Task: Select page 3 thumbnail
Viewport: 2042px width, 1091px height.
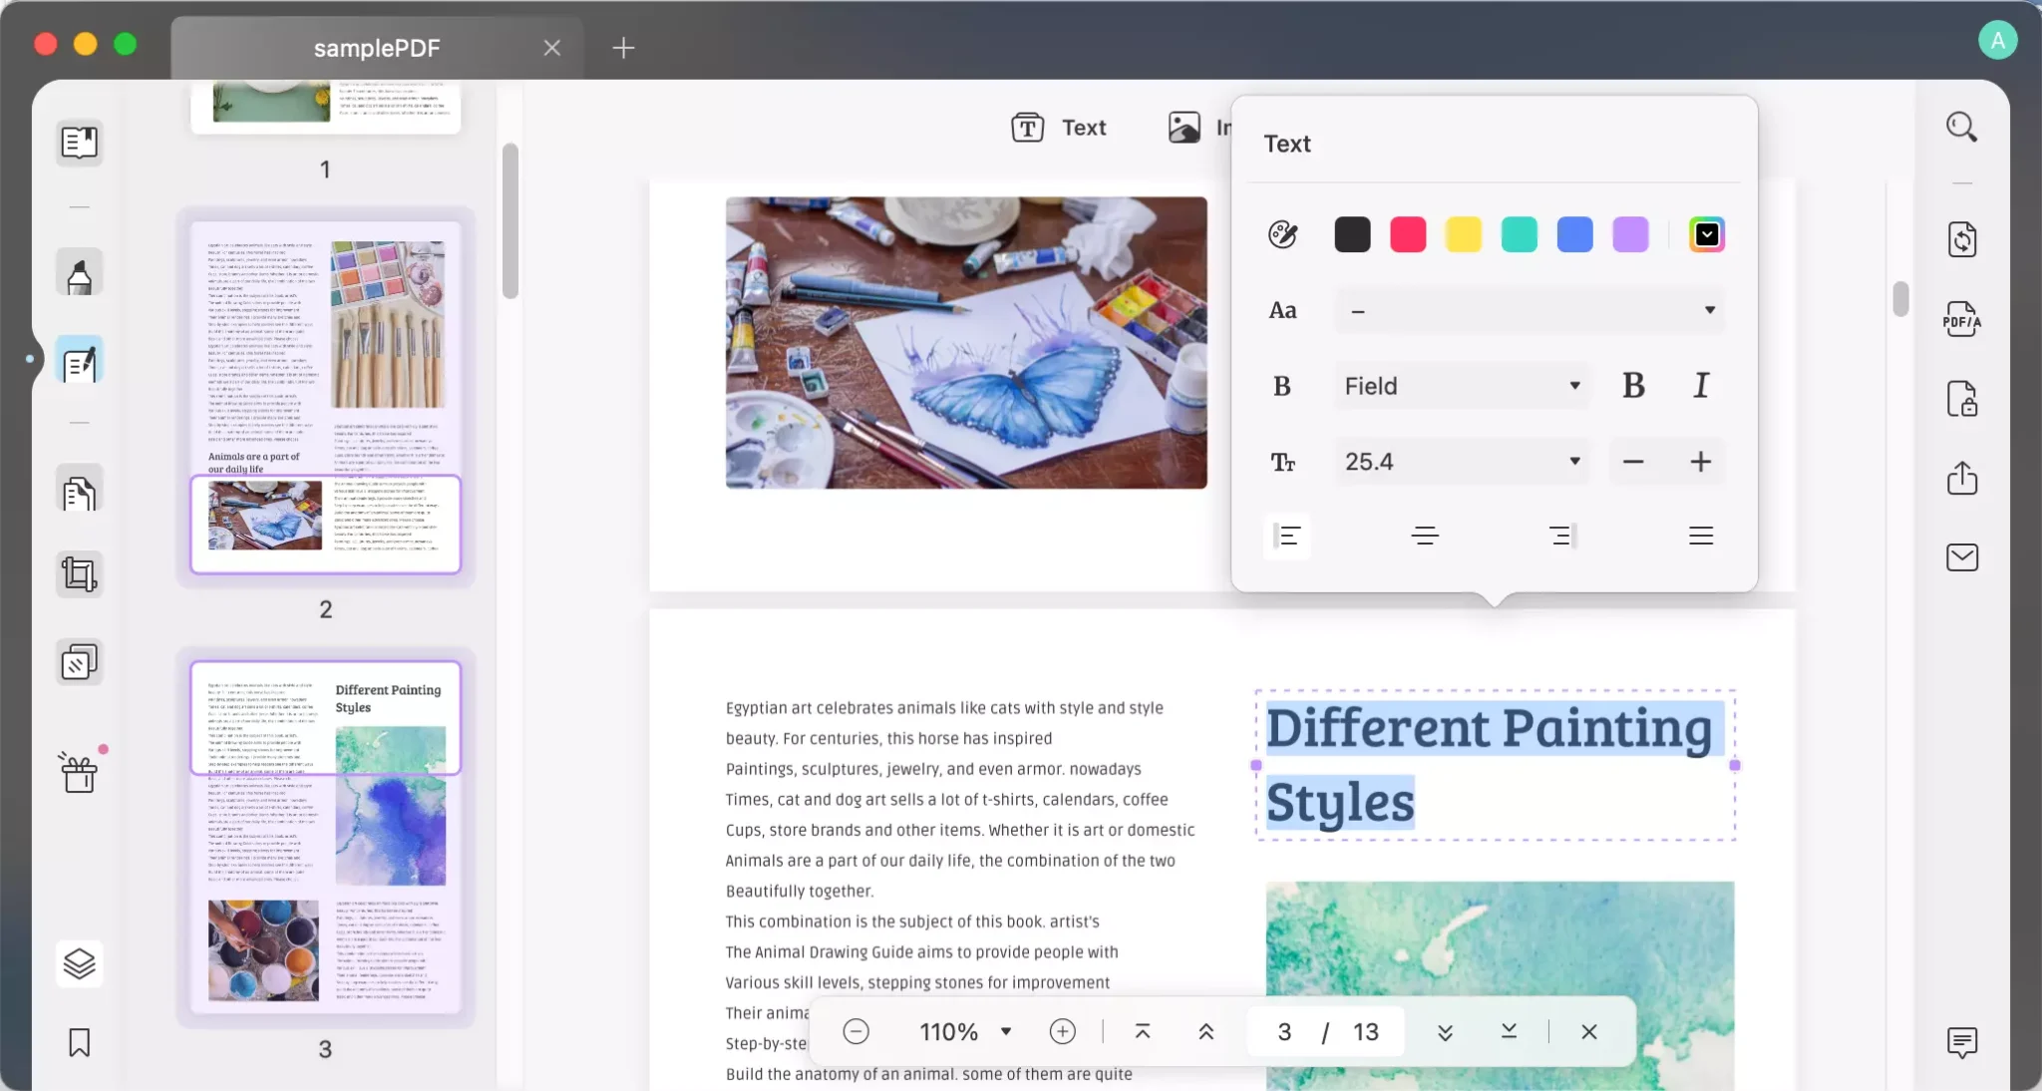Action: (x=325, y=838)
